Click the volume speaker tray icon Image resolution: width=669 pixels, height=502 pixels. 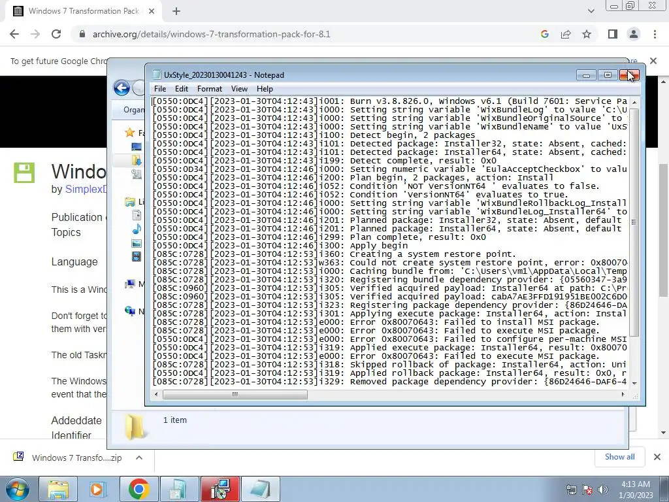(x=603, y=490)
